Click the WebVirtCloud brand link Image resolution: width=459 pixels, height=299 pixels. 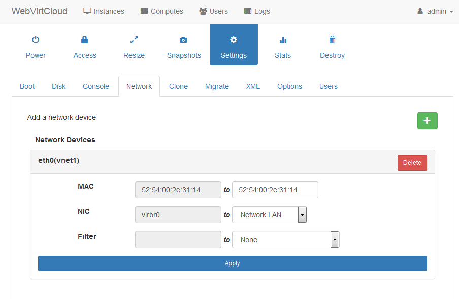(x=40, y=11)
